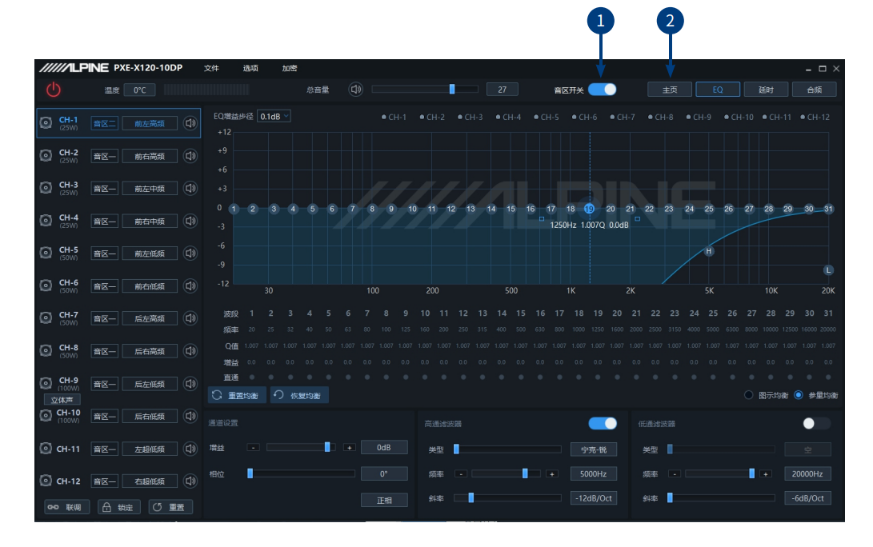
Task: Mute CH-8 speaker icon
Action: [x=190, y=351]
